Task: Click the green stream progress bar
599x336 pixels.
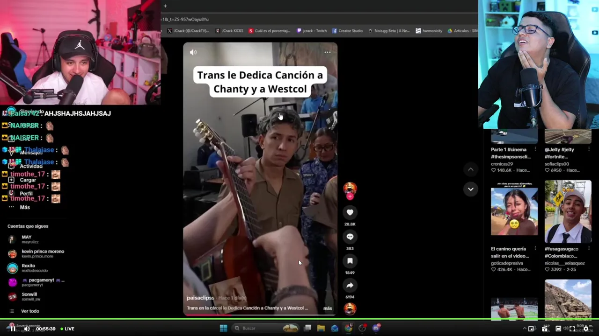Action: click(299, 320)
